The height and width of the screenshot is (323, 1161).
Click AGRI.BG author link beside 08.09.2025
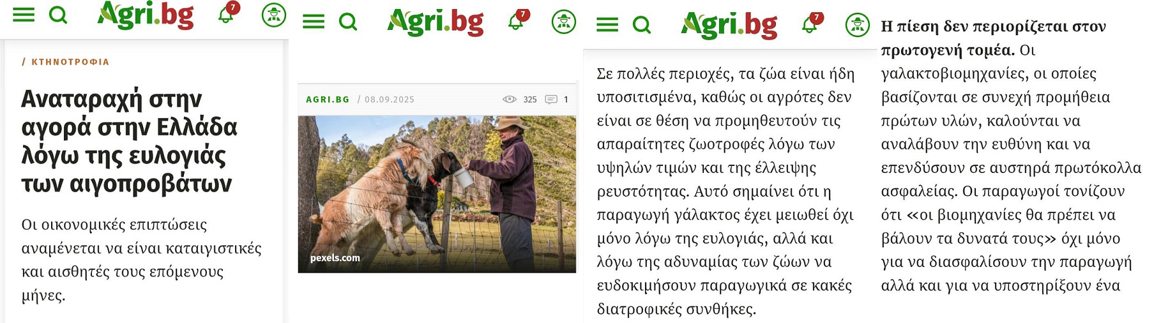[x=328, y=100]
